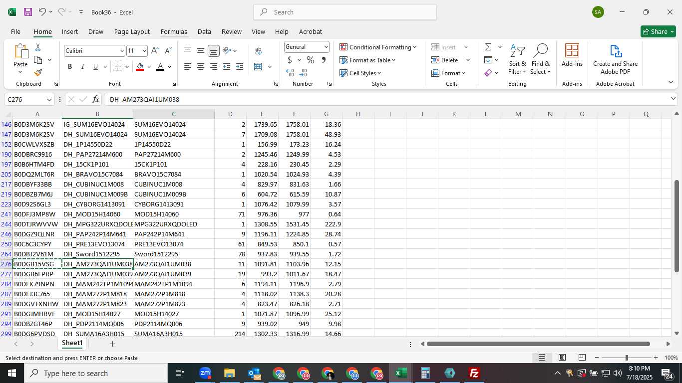Click the Undo icon
The width and height of the screenshot is (682, 383).
42,12
